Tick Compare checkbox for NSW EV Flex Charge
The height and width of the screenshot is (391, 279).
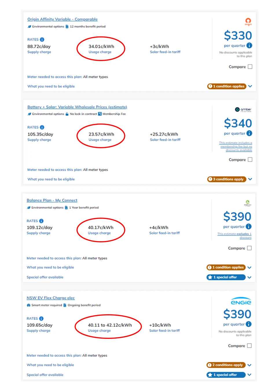pyautogui.click(x=249, y=346)
